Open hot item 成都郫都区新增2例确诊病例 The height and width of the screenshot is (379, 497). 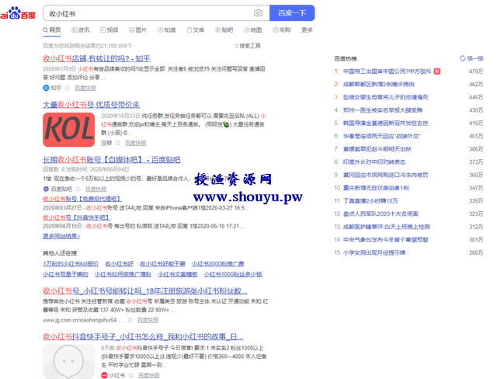click(379, 85)
